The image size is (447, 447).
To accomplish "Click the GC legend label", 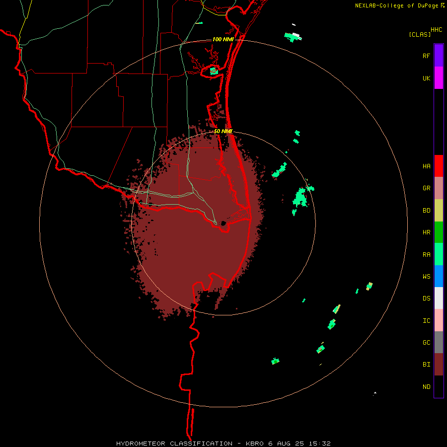I will click(426, 343).
